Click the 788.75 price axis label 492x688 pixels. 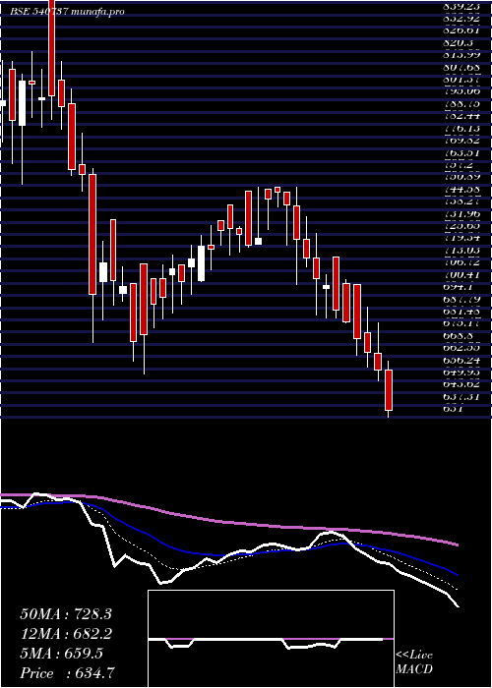(462, 104)
